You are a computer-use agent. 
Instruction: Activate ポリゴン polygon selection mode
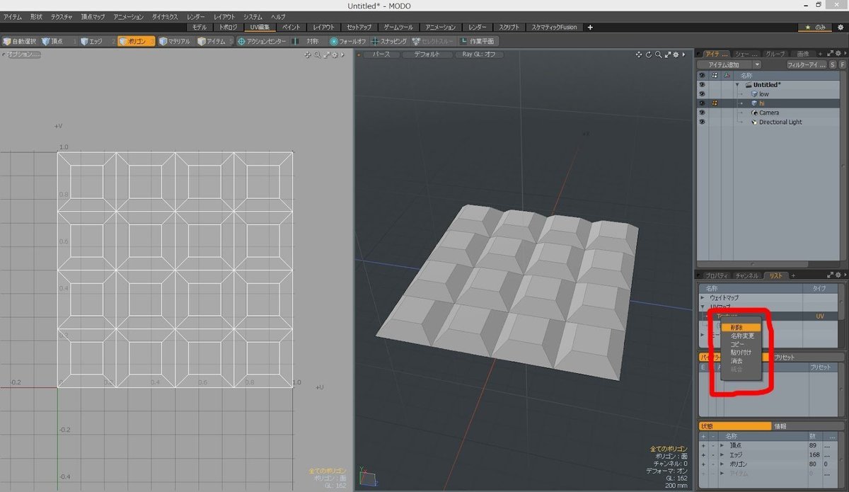pos(136,41)
